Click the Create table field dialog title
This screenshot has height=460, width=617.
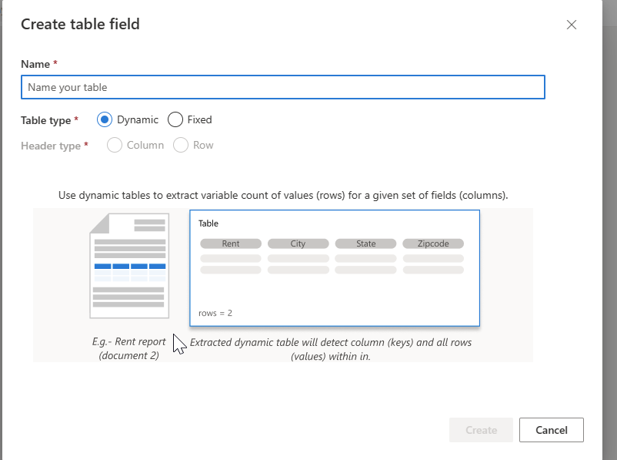pos(81,24)
